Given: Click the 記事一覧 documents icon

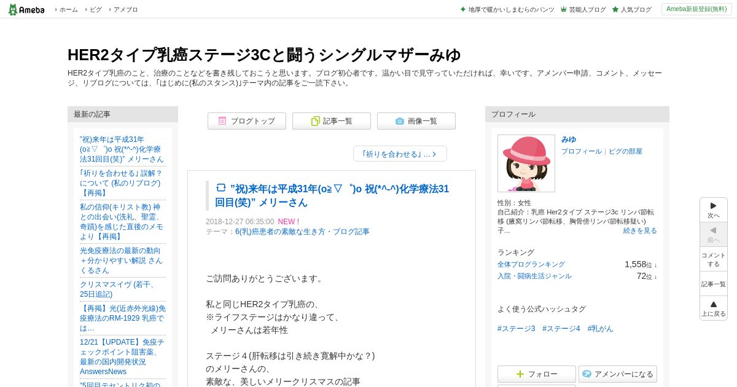Looking at the screenshot, I should click(315, 121).
